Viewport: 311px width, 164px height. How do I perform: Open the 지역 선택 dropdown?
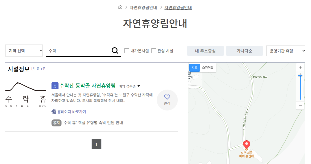click(x=24, y=50)
